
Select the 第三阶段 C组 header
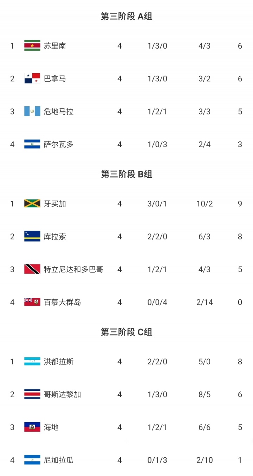point(126,332)
